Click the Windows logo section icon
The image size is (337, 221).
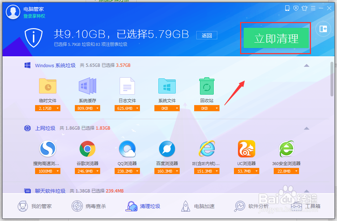click(x=27, y=65)
